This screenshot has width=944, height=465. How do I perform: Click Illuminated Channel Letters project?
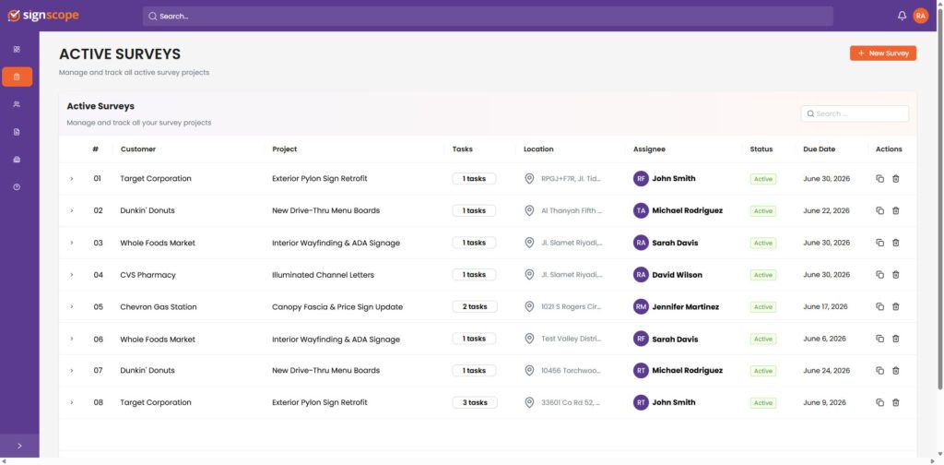coord(324,275)
